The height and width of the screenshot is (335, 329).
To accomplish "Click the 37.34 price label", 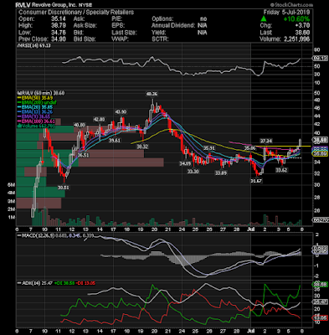I will [x=266, y=141].
